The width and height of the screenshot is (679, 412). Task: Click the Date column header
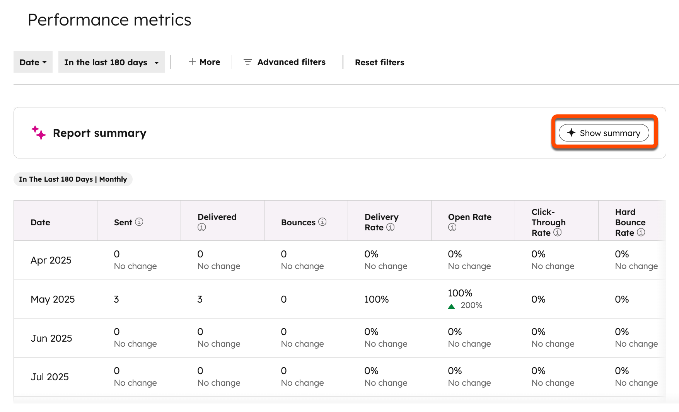(41, 222)
